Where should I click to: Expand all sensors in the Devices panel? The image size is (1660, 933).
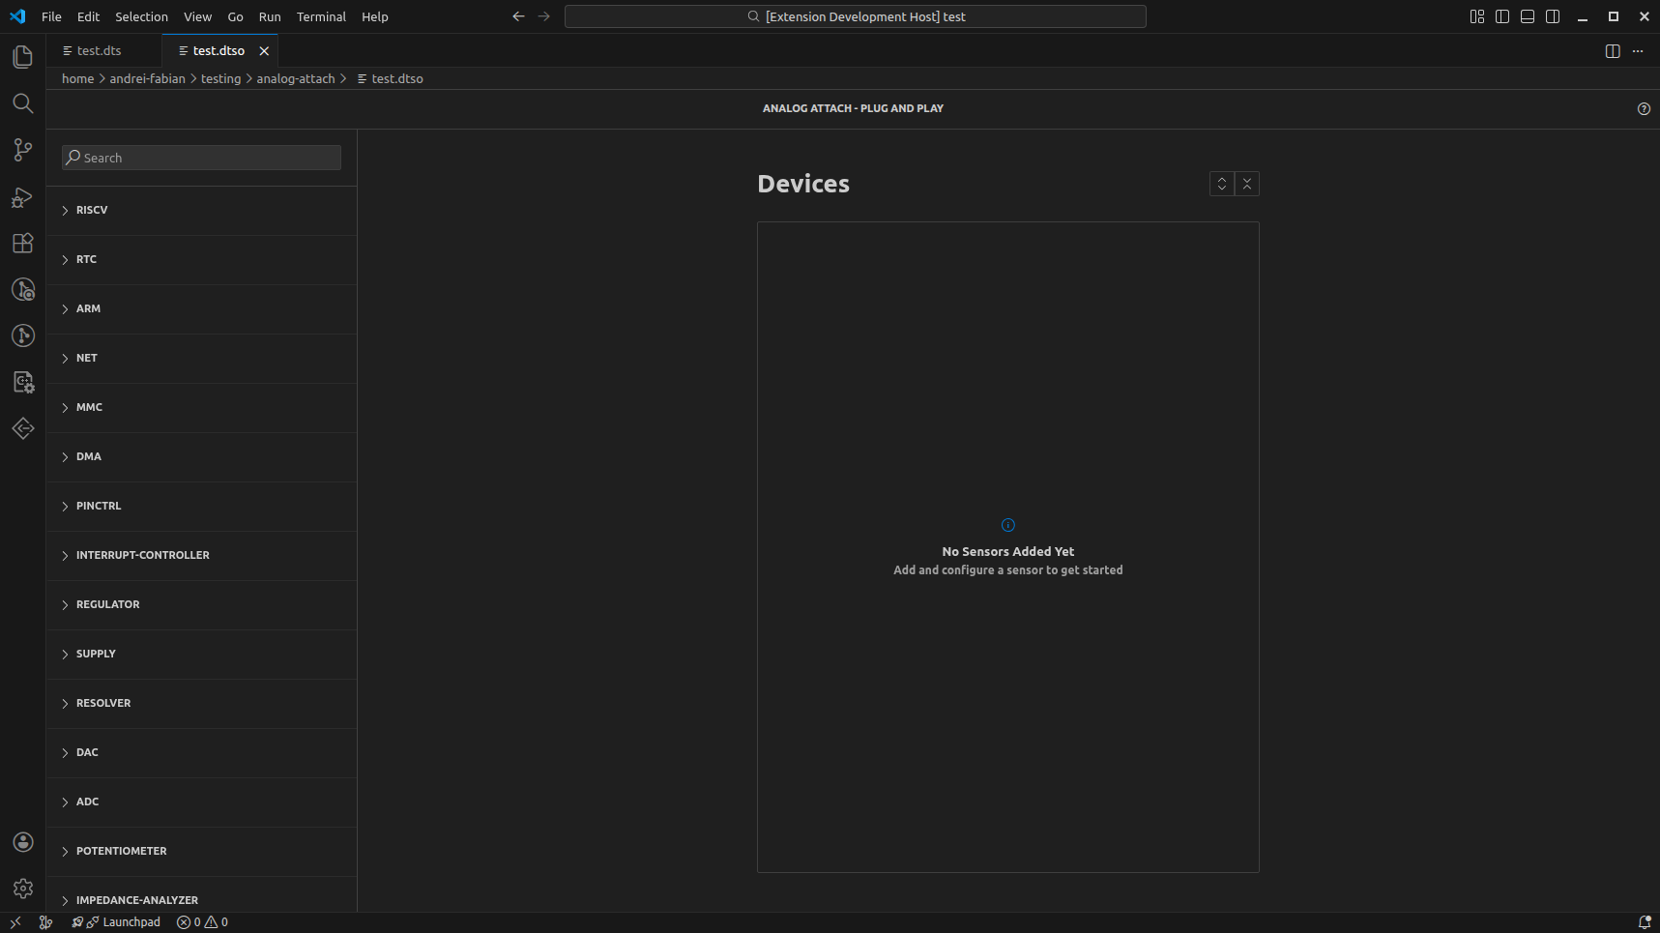(1221, 183)
